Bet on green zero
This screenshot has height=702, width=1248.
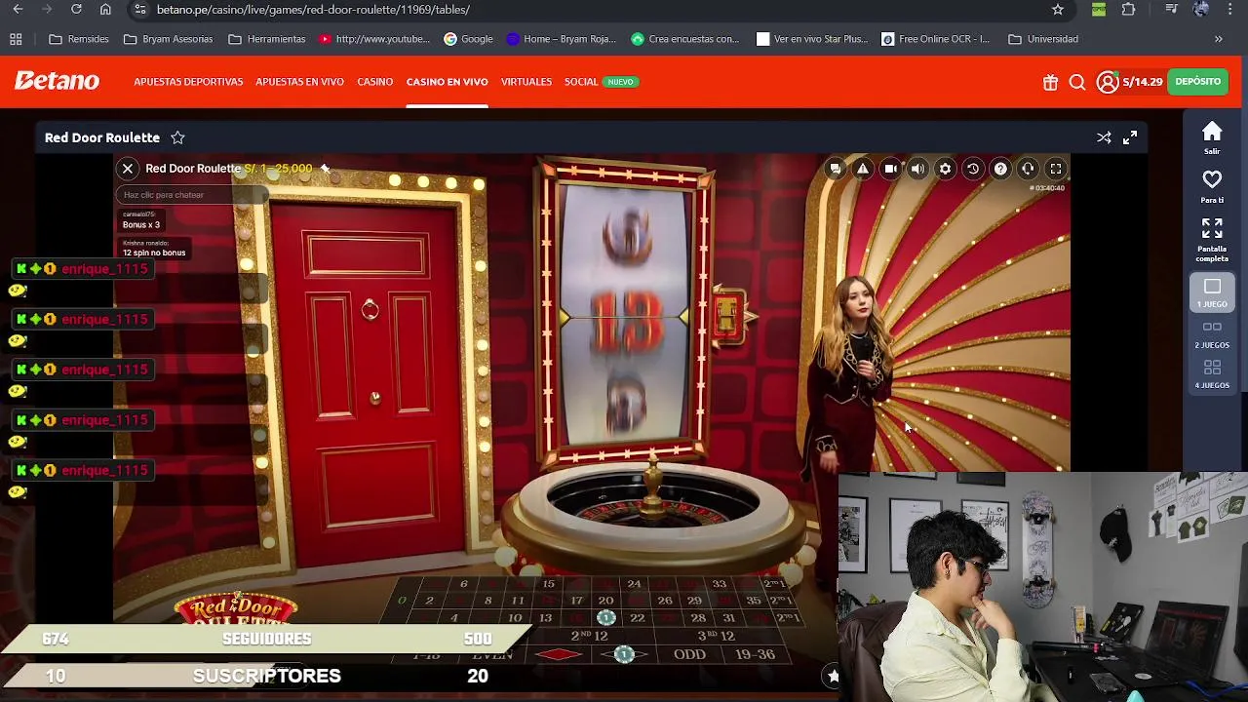402,601
